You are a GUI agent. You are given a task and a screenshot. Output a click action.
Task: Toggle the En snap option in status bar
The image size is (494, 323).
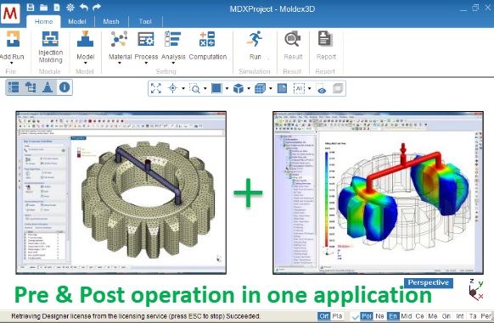click(393, 316)
